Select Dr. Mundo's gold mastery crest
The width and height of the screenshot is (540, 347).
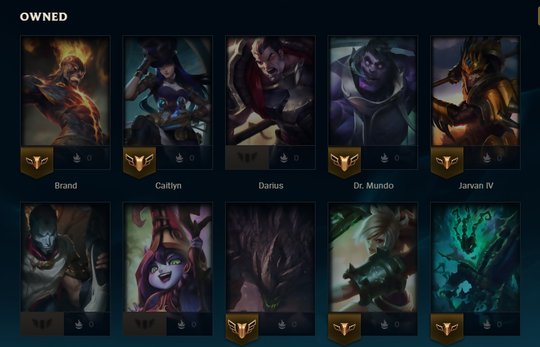(x=344, y=162)
